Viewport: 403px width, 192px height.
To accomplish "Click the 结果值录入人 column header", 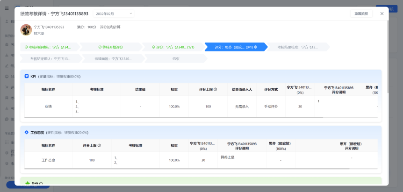I will point(242,89).
